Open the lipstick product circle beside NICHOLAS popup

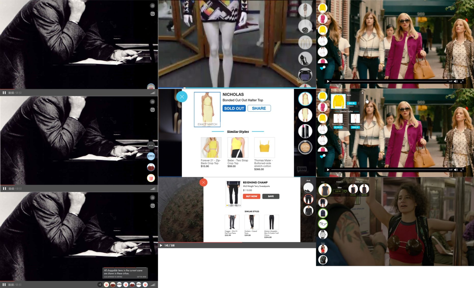(x=305, y=132)
